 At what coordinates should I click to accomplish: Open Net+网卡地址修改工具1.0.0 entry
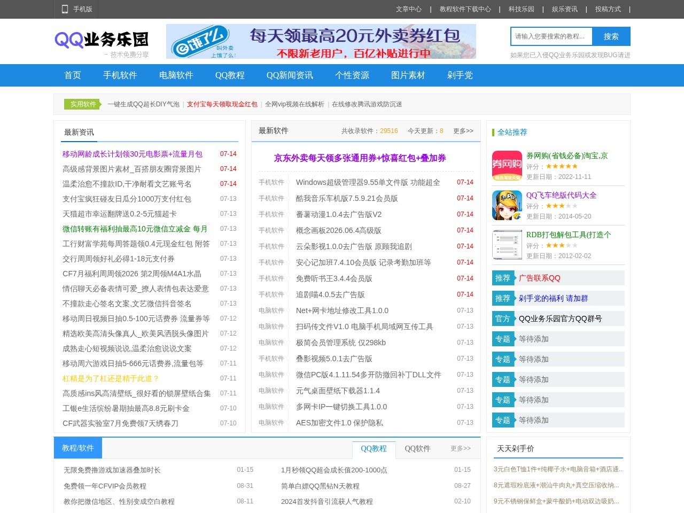tap(342, 310)
